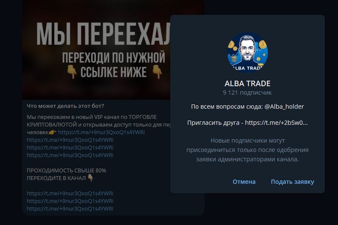The image size is (338, 225).
Task: Open the @Alba_holder mention
Action: pos(284,107)
